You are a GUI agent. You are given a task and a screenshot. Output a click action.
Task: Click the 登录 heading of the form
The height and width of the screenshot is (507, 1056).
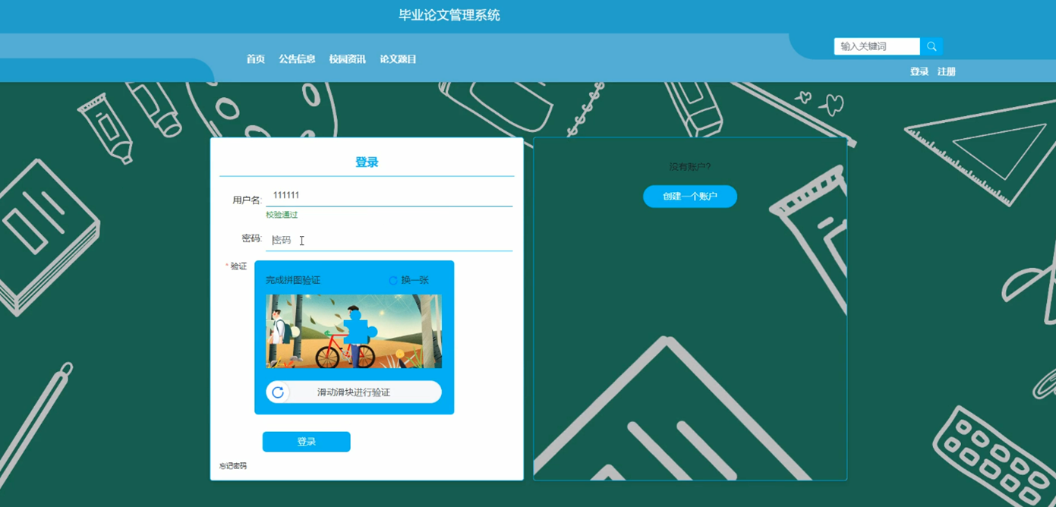367,162
